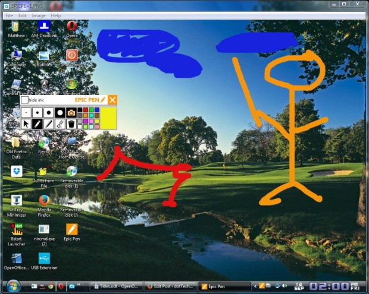
Task: Click the large yellow current color box
Action: click(x=109, y=118)
